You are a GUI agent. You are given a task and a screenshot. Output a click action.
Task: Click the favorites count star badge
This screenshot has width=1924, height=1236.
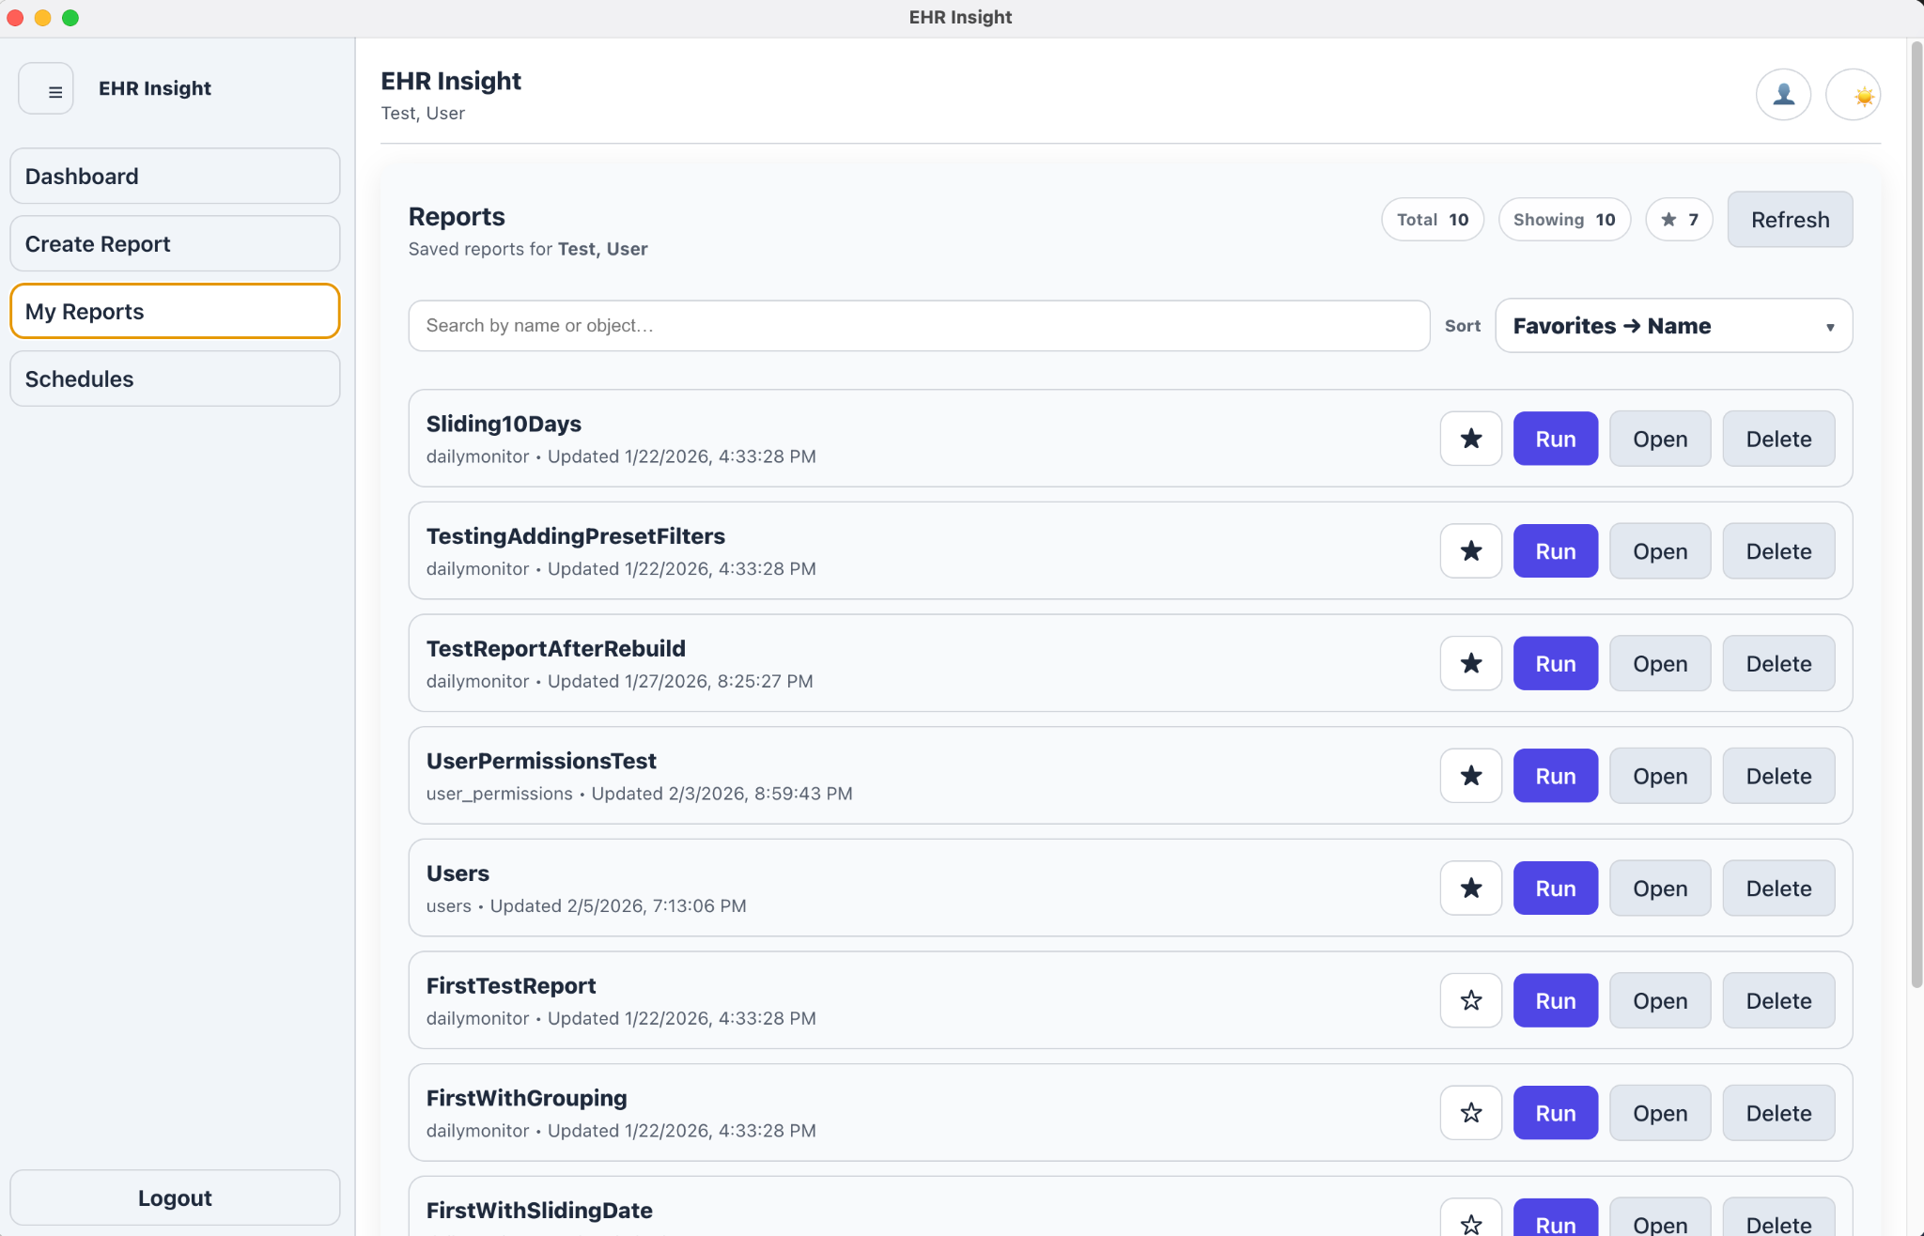(x=1678, y=220)
